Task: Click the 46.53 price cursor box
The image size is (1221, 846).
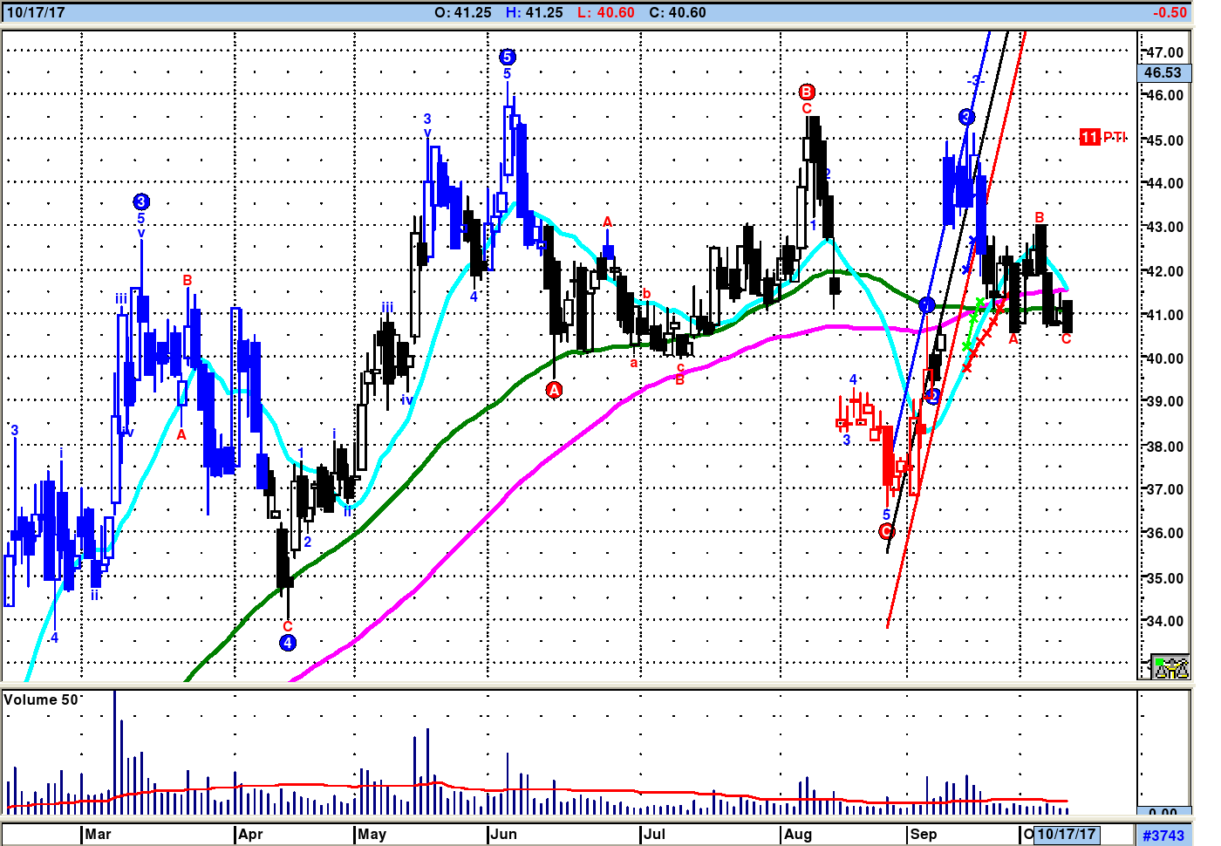Action: pyautogui.click(x=1163, y=73)
